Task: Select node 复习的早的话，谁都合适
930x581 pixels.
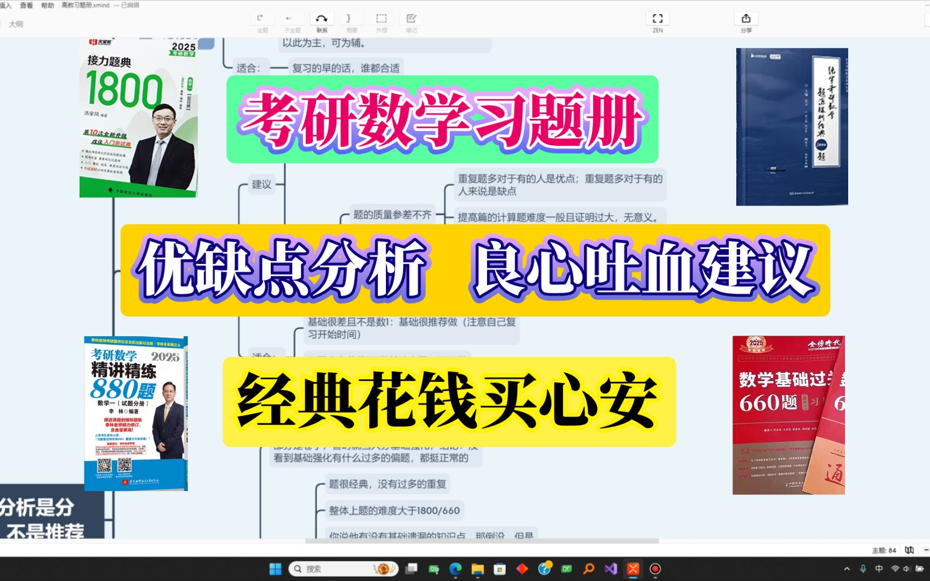Action: pyautogui.click(x=346, y=68)
